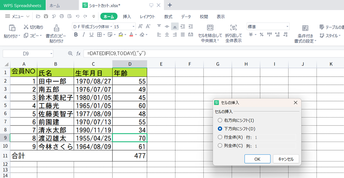The height and width of the screenshot is (178, 344).
Task: Increase indent in the cell
Action: [191, 26]
